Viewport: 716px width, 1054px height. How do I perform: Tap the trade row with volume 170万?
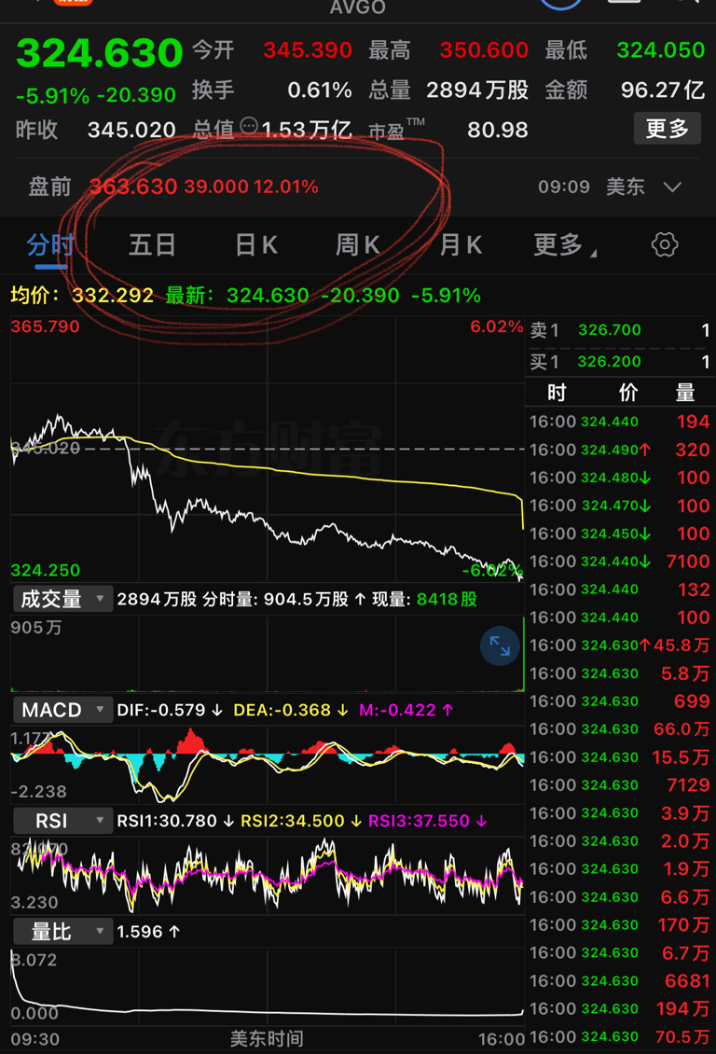(x=619, y=925)
